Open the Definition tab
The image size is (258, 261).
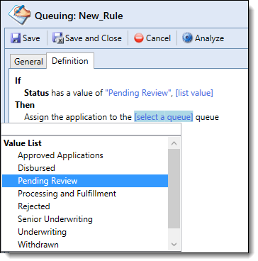click(x=70, y=61)
